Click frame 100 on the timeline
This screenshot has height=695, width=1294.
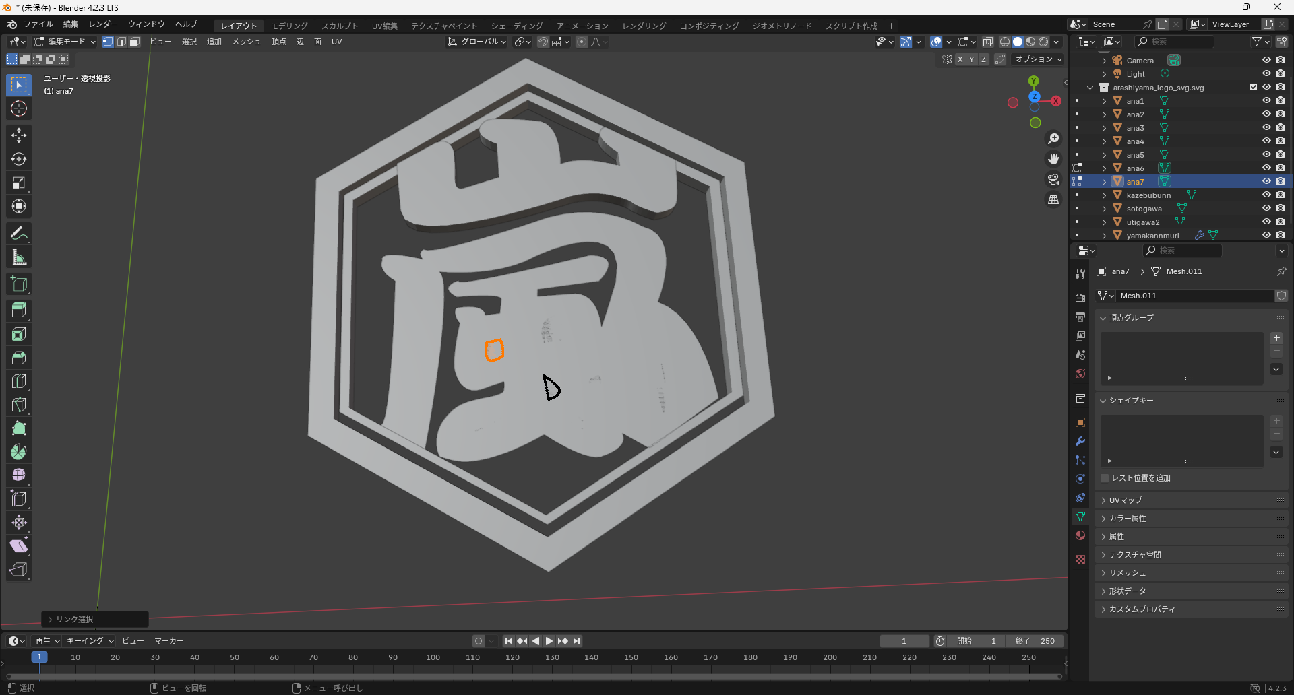[x=433, y=657]
